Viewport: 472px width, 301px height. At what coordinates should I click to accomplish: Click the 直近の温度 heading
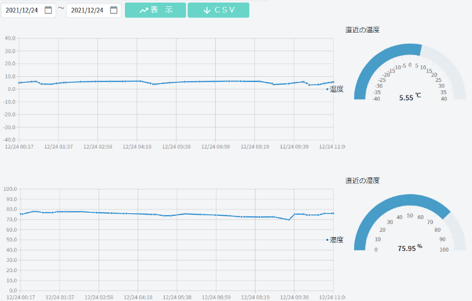pos(363,30)
